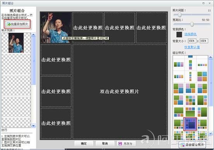The image size is (214, 150).
Task: Choose layout with large green top, three small below
Action: 178,112
